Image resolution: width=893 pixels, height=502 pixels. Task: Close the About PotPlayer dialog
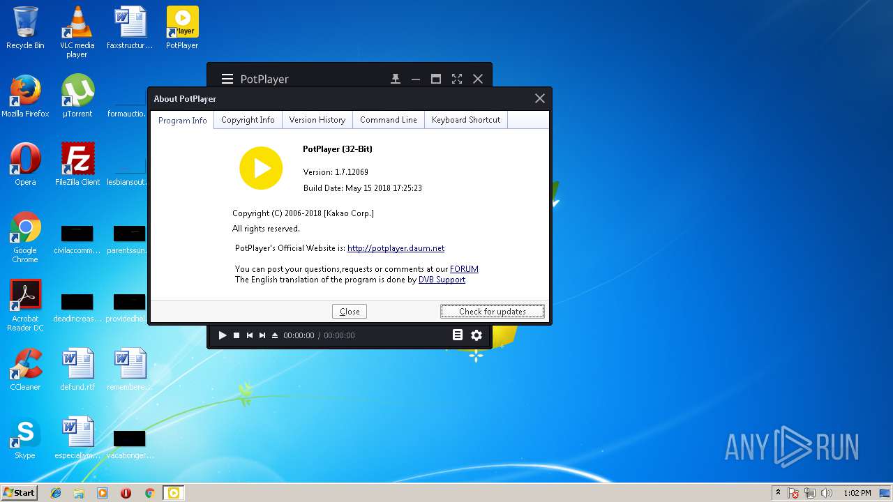(x=539, y=98)
